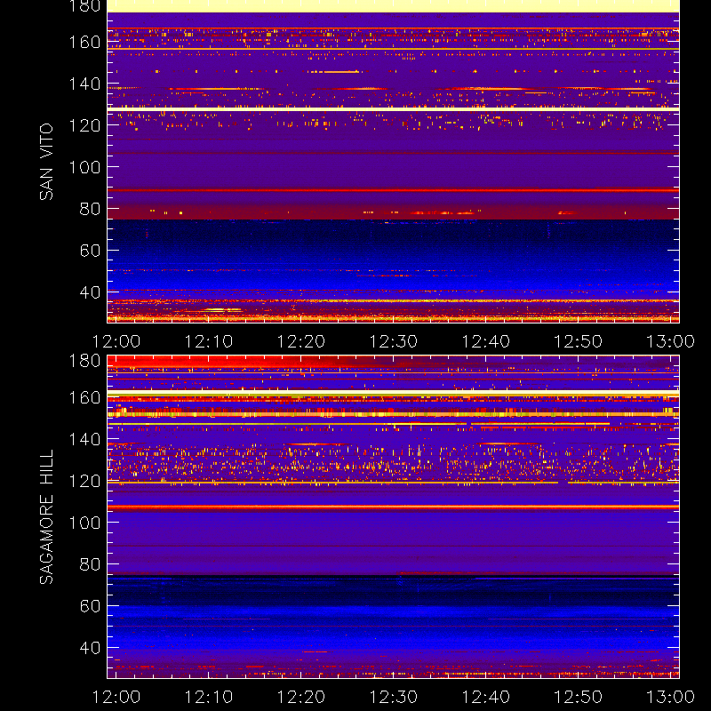Choose the 140 label on Sagamore Hill axis

pos(84,439)
